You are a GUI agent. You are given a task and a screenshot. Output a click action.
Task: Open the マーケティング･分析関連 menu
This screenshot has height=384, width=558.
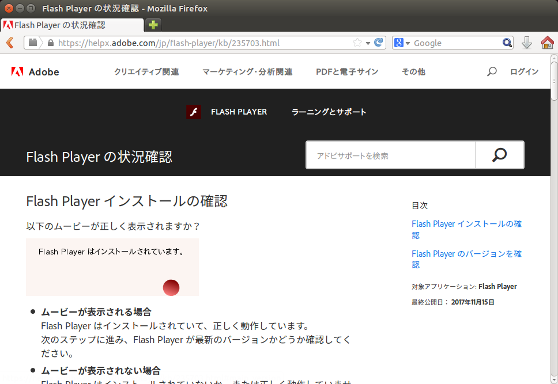pos(247,72)
